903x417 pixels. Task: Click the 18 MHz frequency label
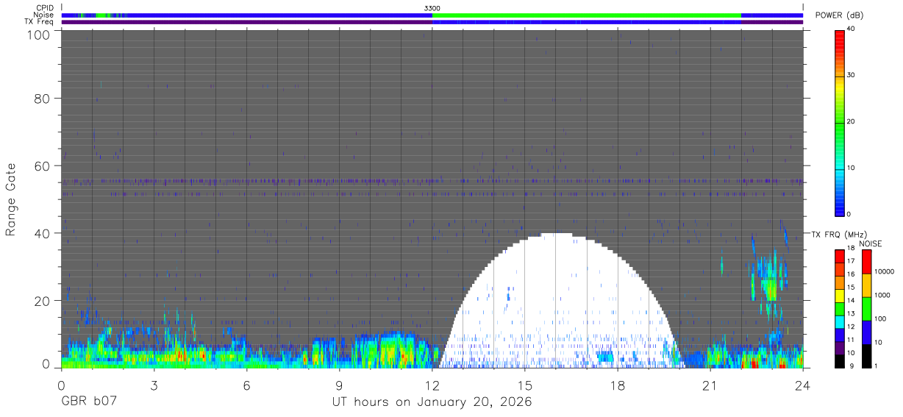[851, 248]
